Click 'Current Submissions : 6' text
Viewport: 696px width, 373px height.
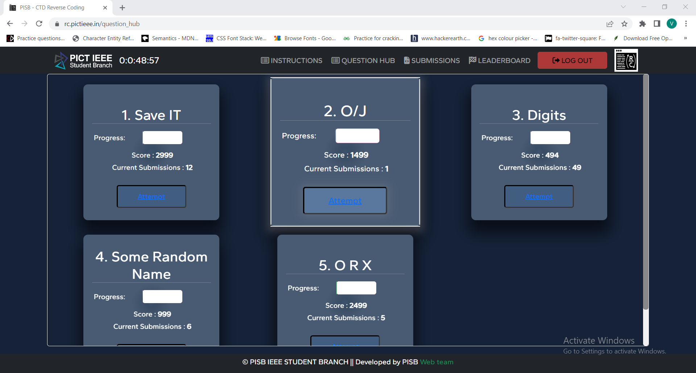pos(152,327)
